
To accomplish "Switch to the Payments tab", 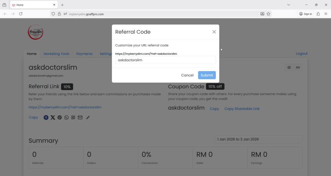I will click(84, 54).
